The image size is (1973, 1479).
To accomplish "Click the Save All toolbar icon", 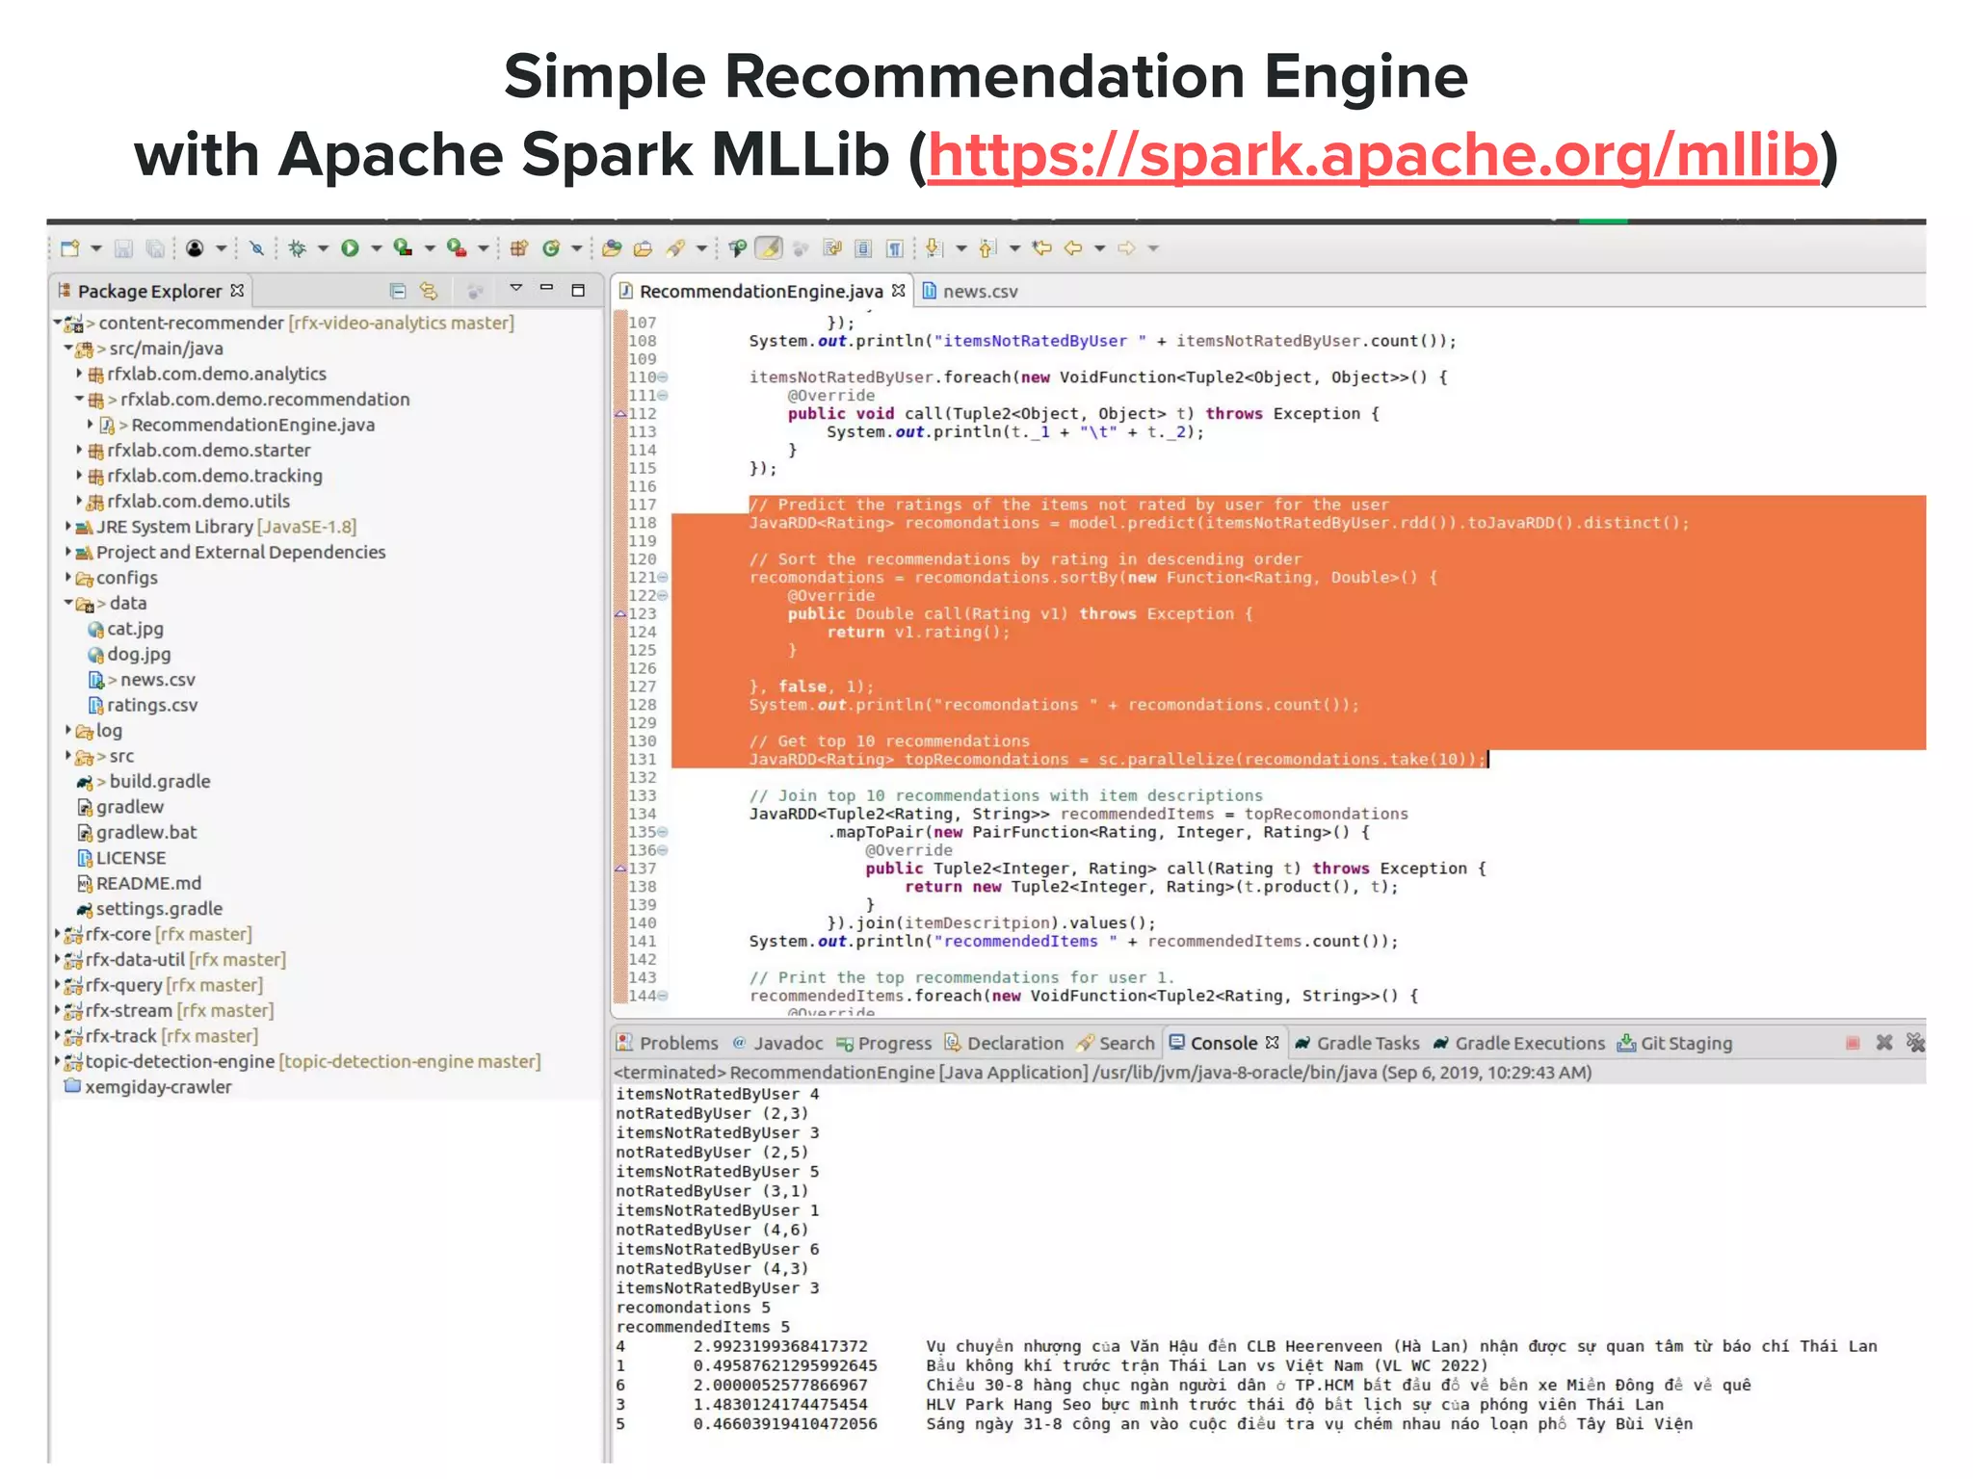I will (x=154, y=248).
